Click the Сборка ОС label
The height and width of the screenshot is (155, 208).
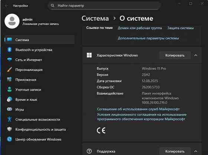click(105, 87)
